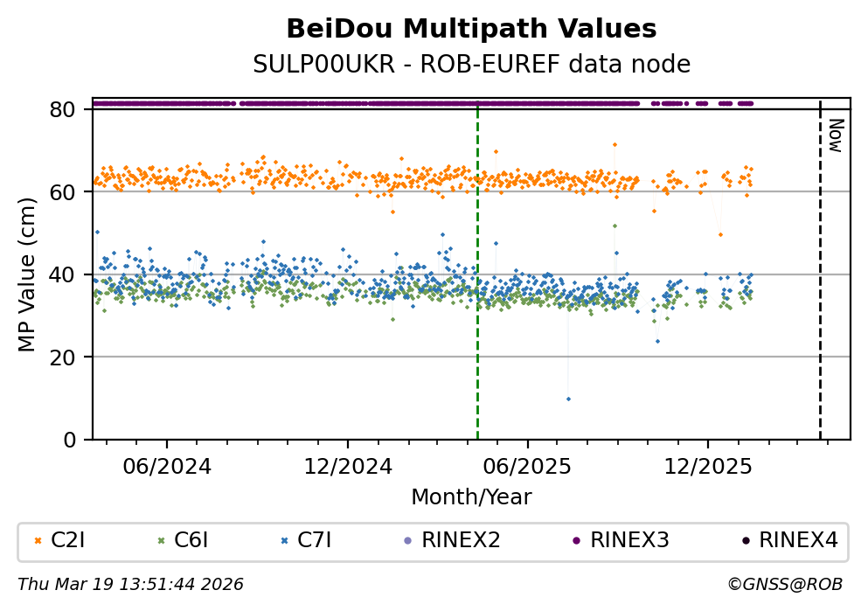Click the orange C2I legend marker
This screenshot has width=868, height=611.
pyautogui.click(x=37, y=541)
